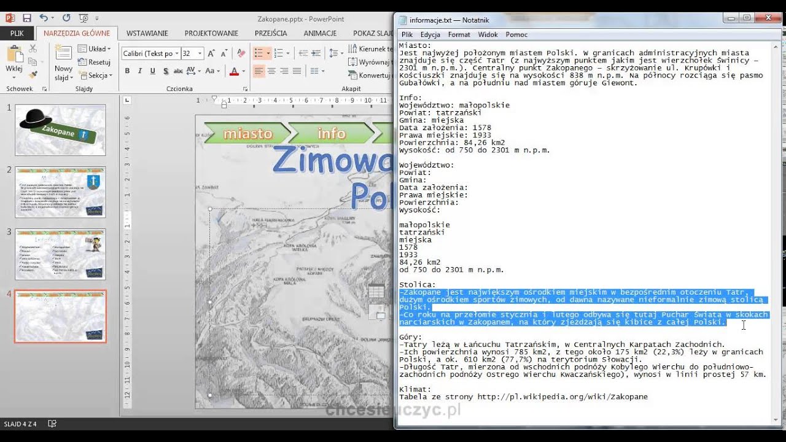Select slide 1 Zakopane thumbnail
786x442 pixels.
tap(60, 130)
